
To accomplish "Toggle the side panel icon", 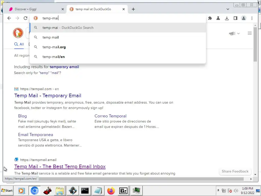I will 235,18.
